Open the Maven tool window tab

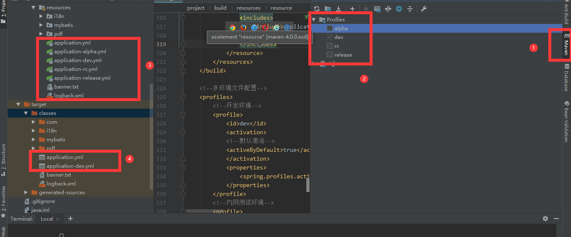566,45
